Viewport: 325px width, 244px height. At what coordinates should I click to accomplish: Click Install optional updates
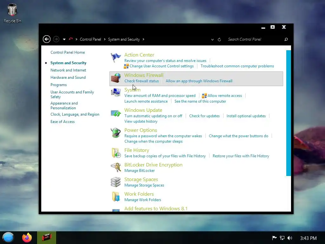(x=246, y=116)
